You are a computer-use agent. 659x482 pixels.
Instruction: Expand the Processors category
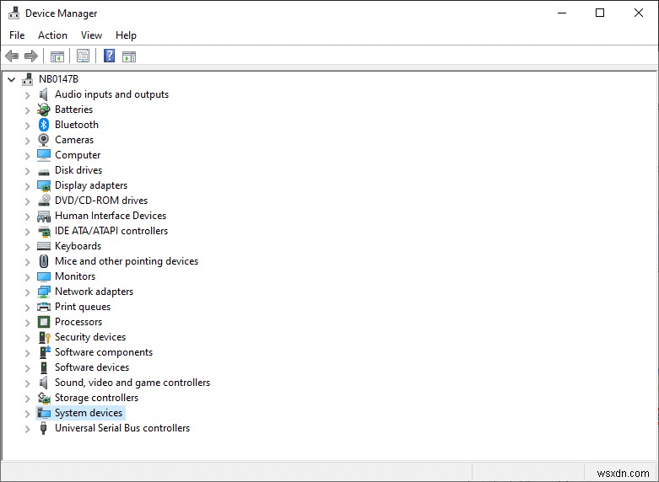[x=27, y=323]
